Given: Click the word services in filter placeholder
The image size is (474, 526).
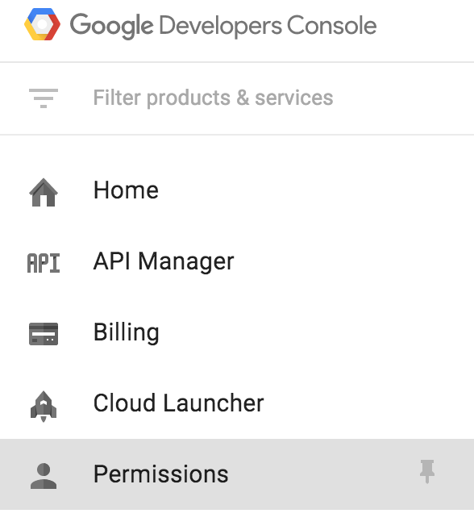Looking at the screenshot, I should pyautogui.click(x=294, y=98).
